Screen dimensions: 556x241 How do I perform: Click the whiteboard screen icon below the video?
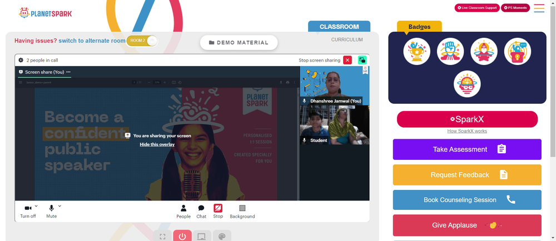pos(202,236)
